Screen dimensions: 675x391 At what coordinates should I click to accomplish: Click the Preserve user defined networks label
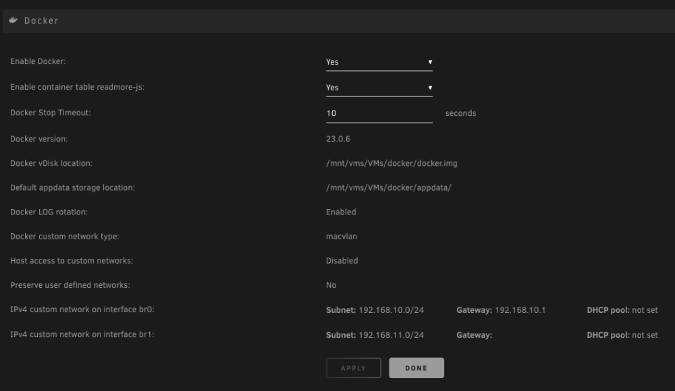click(x=70, y=285)
